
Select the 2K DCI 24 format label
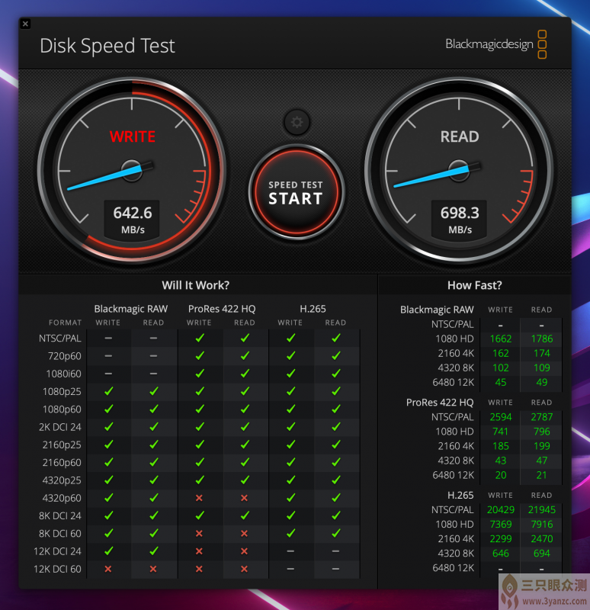click(60, 427)
